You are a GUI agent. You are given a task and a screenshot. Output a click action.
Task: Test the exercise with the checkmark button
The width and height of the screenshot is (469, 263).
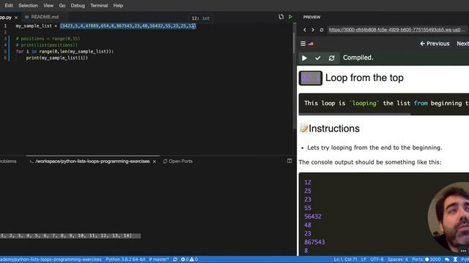click(317, 58)
